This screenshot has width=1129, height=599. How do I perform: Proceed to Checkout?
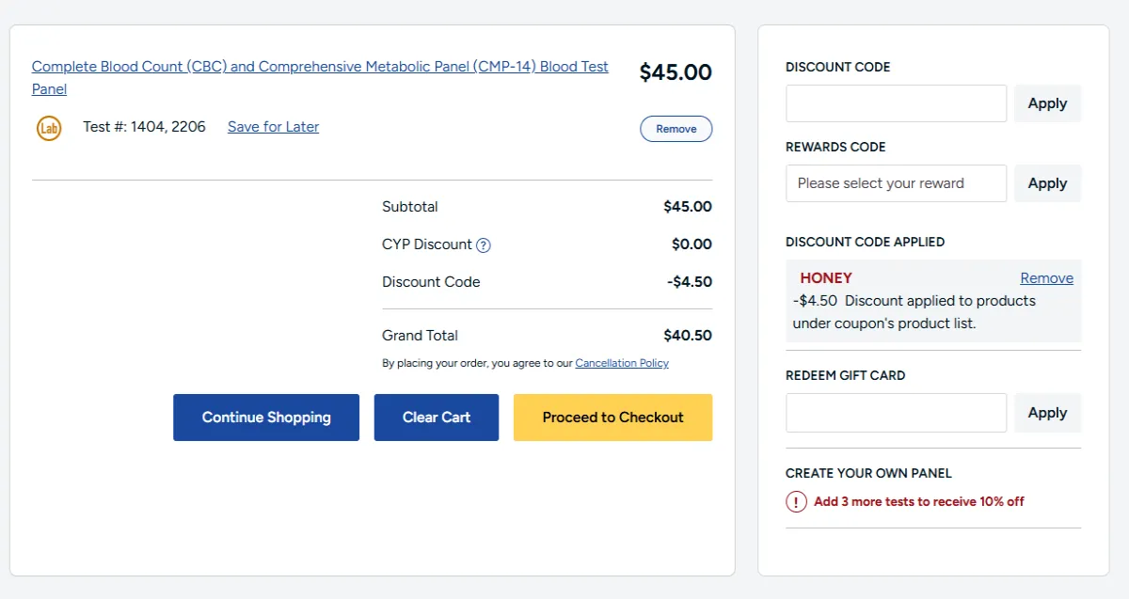[612, 418]
